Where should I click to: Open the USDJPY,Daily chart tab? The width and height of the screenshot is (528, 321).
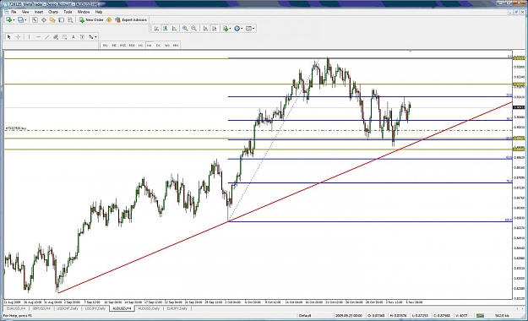[95, 308]
